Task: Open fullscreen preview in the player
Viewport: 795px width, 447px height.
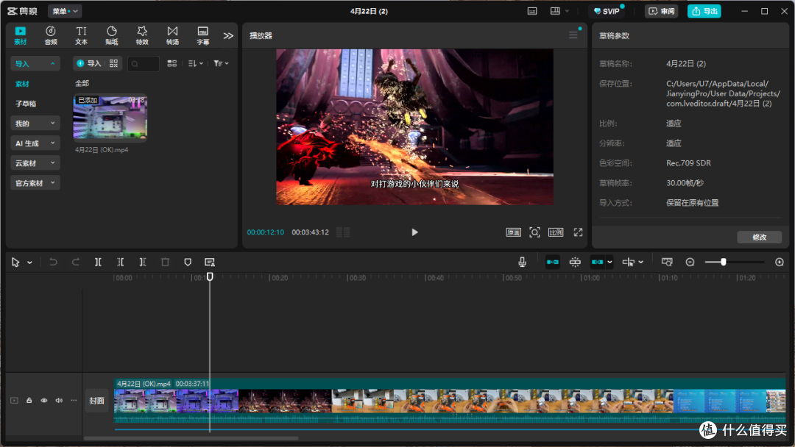Action: pyautogui.click(x=578, y=232)
